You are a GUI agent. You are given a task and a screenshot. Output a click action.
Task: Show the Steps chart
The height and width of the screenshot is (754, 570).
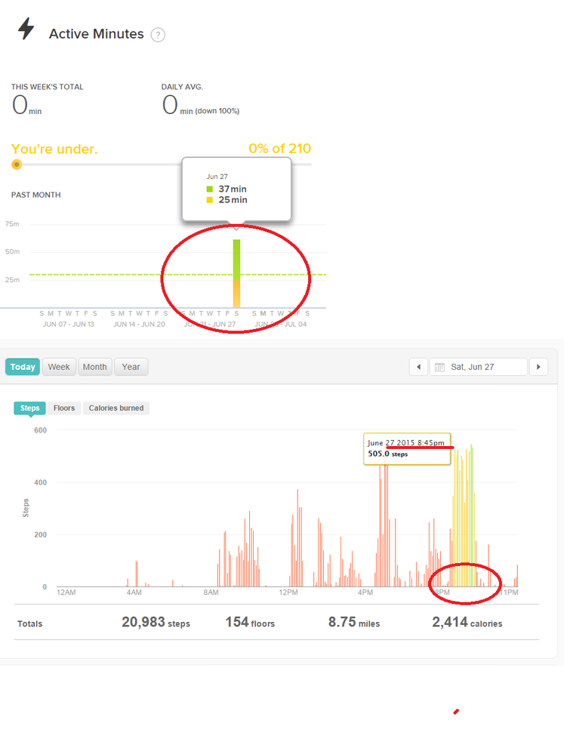(30, 408)
